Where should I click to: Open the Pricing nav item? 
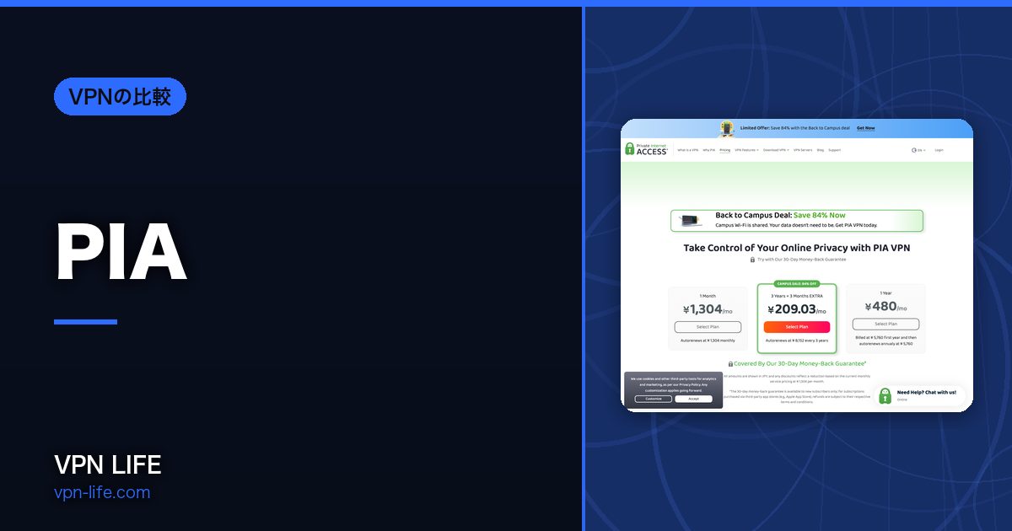coord(724,150)
